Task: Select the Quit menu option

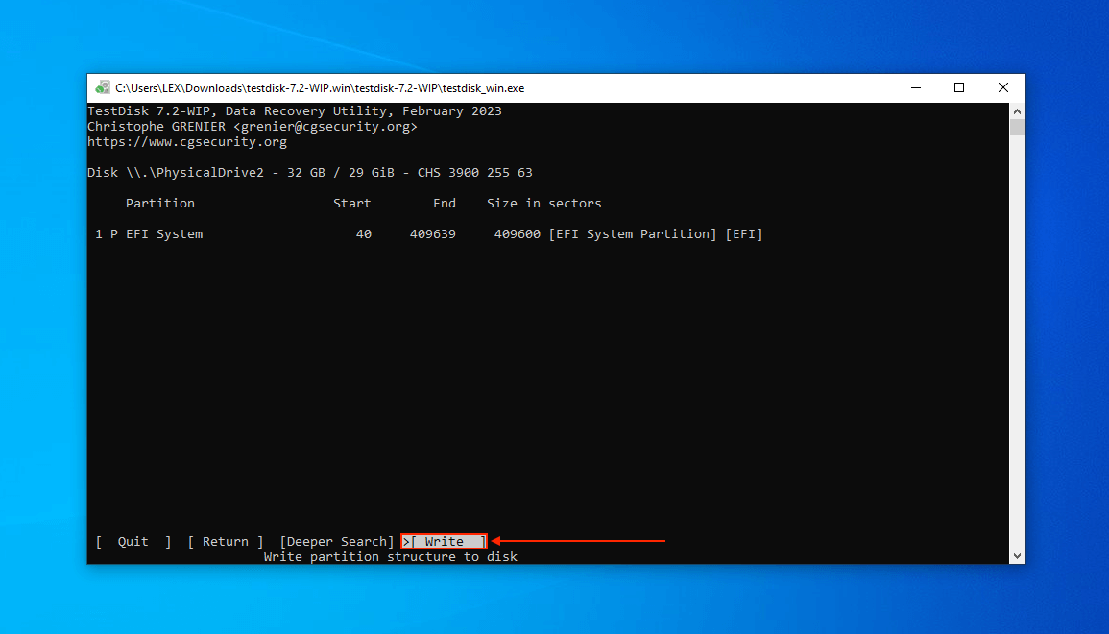Action: [x=133, y=542]
